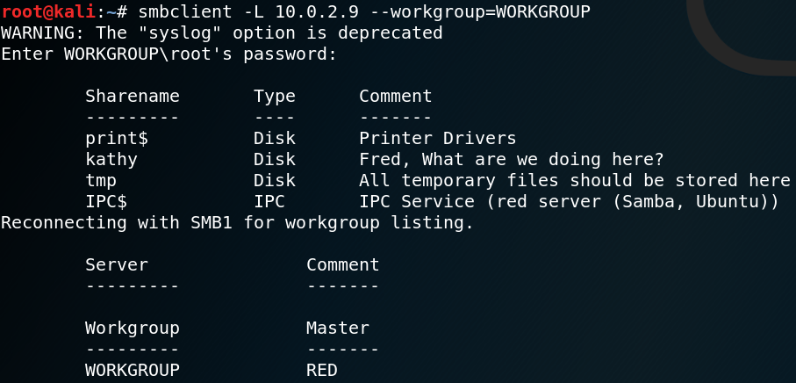
Task: Select the RED master name
Action: [x=322, y=370]
